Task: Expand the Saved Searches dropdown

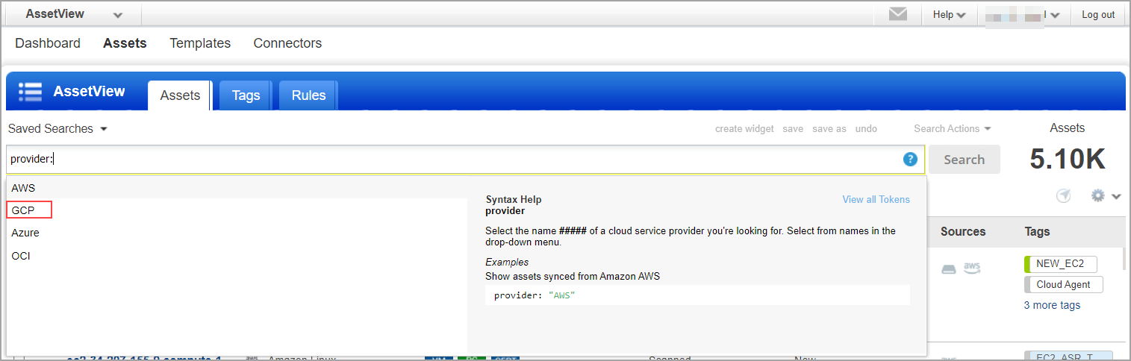Action: point(57,129)
